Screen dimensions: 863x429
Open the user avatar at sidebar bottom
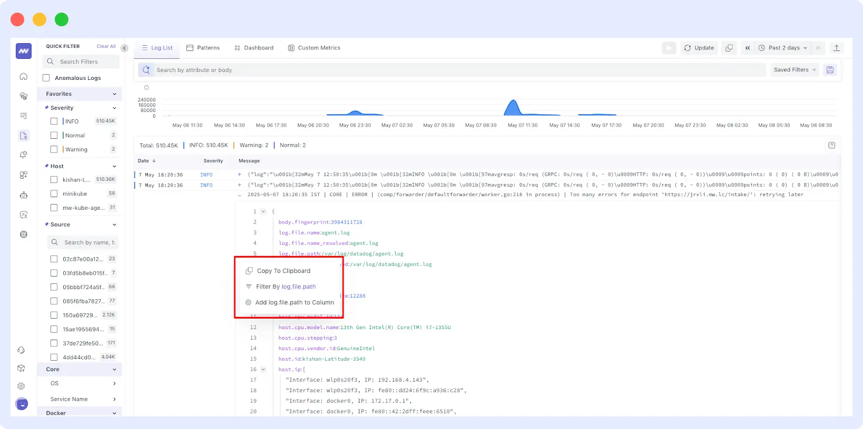coord(22,404)
